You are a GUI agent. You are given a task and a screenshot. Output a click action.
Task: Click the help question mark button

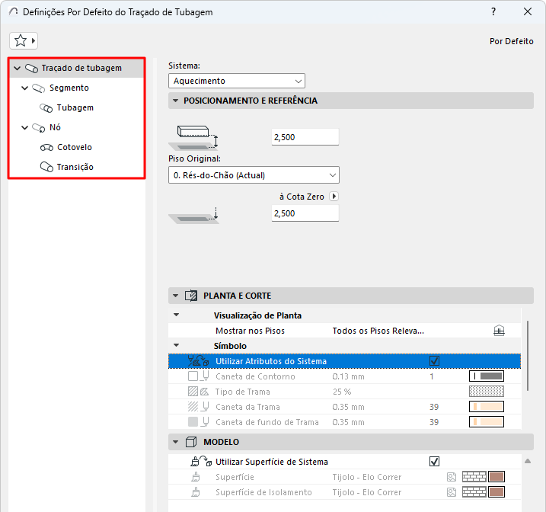point(493,12)
